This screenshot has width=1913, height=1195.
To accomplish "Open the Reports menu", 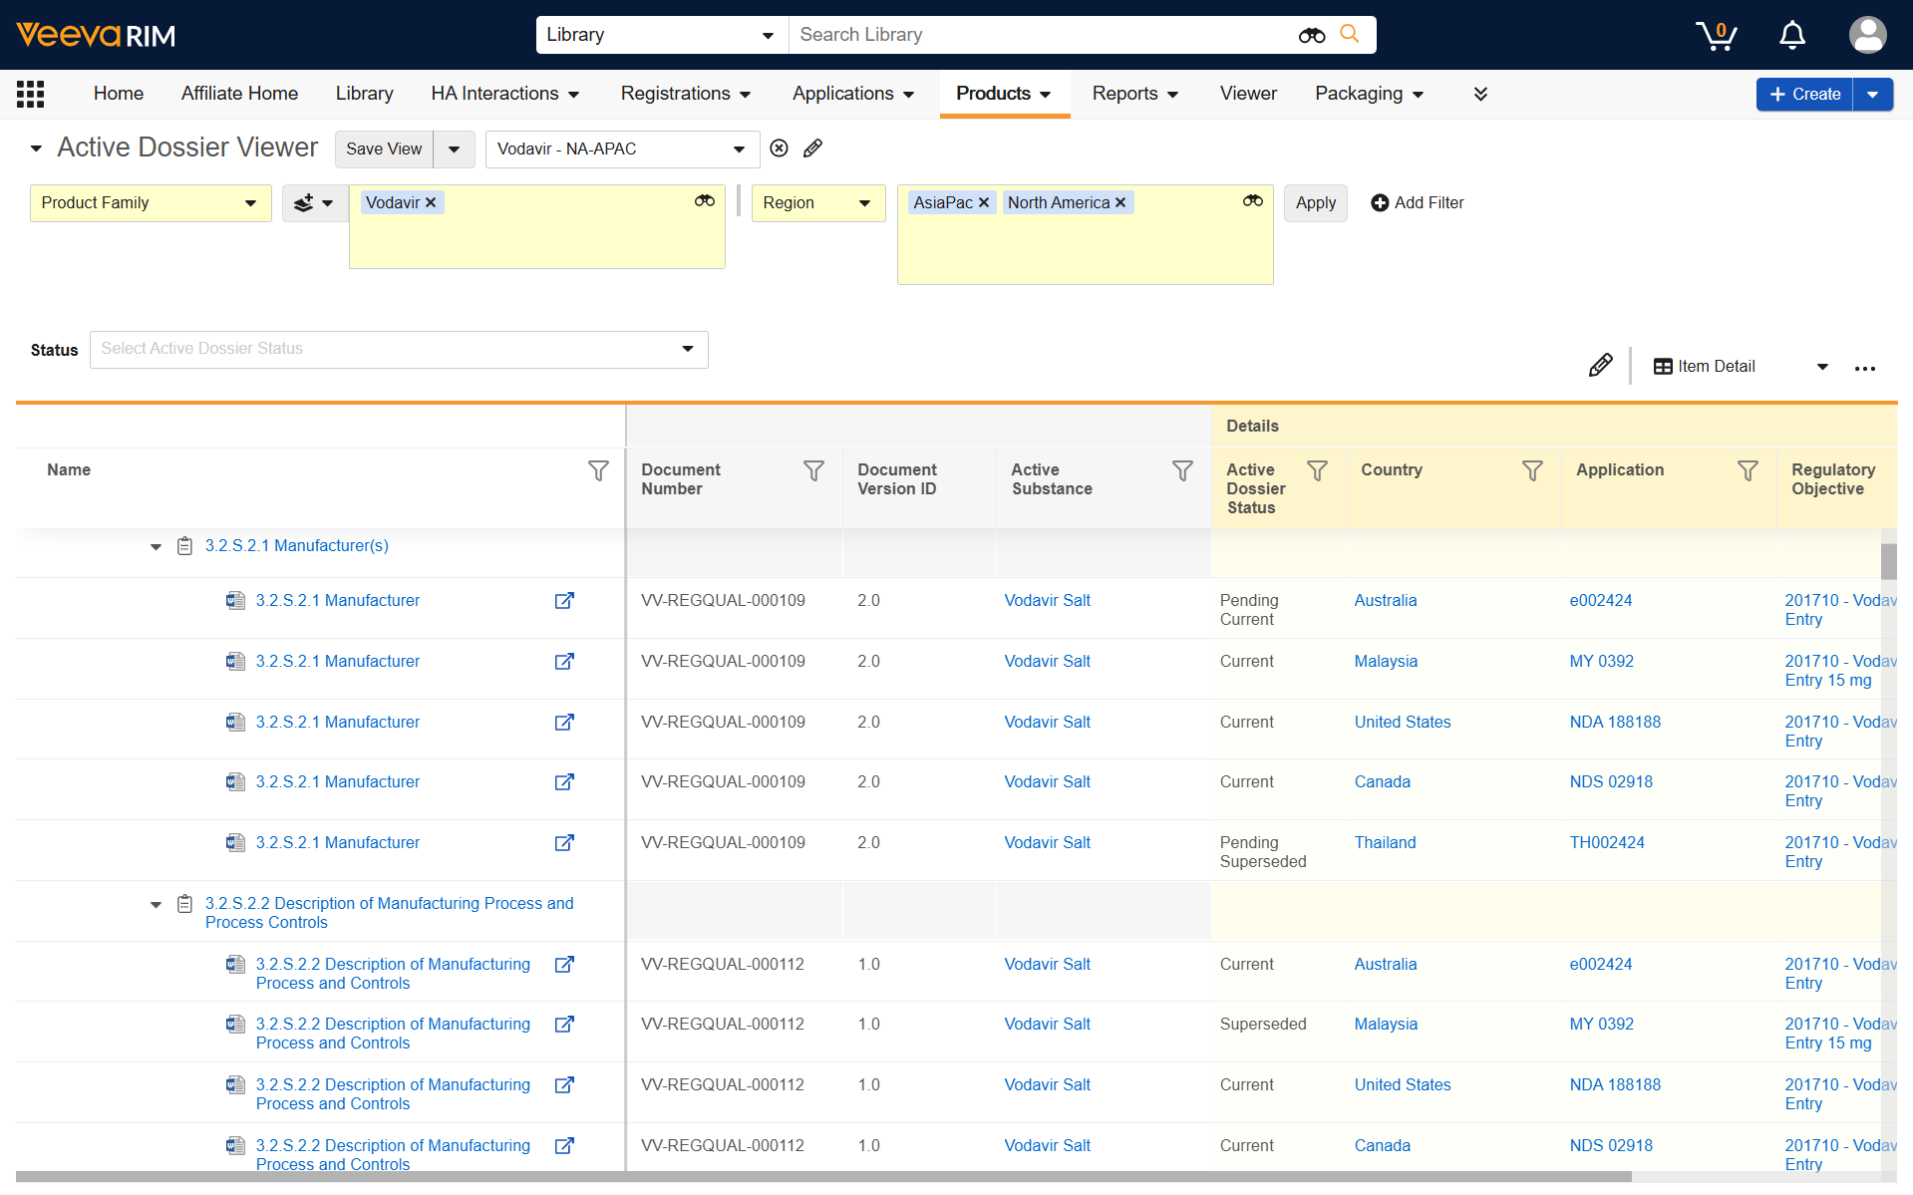I will click(1134, 94).
